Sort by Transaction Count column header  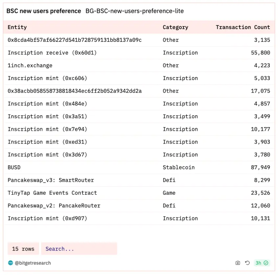click(x=243, y=27)
